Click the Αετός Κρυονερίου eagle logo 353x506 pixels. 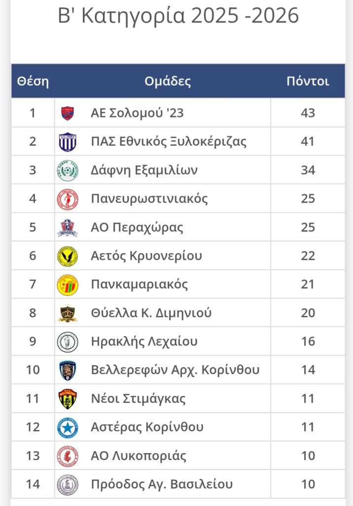coord(68,256)
